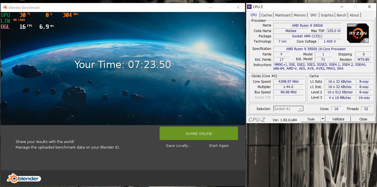Image resolution: width=377 pixels, height=187 pixels.
Task: Click the GPU temperature 30 °C overlay reading
Action: tap(25, 15)
